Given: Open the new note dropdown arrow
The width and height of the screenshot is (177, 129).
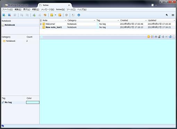Looking at the screenshot, I should click(x=56, y=15).
